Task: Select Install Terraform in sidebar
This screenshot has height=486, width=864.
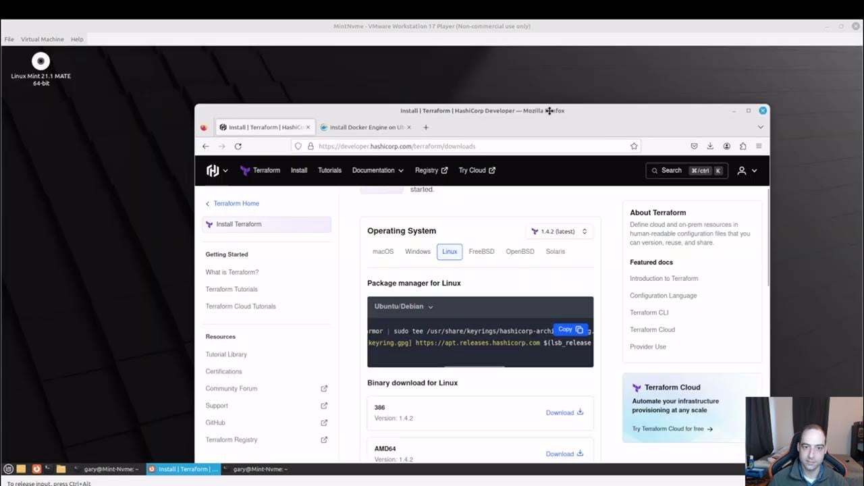Action: (267, 224)
